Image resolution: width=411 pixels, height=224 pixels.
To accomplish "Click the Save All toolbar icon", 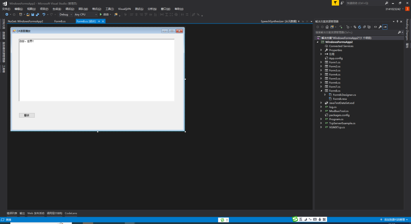I will coord(37,14).
